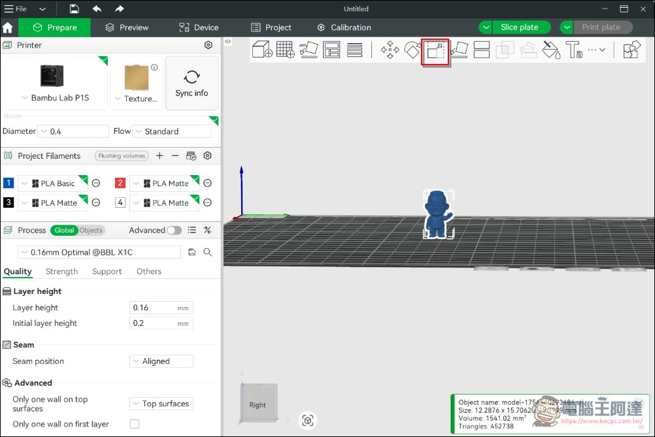
Task: Compare presets icon next to Advanced
Action: tap(207, 230)
